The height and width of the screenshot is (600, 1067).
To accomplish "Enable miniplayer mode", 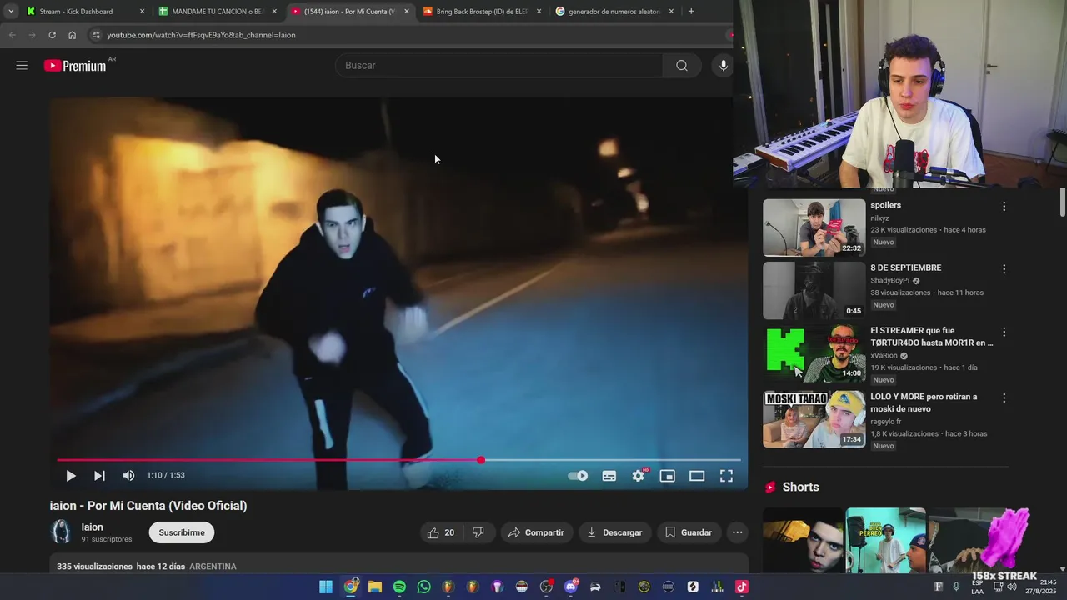I will pyautogui.click(x=667, y=476).
